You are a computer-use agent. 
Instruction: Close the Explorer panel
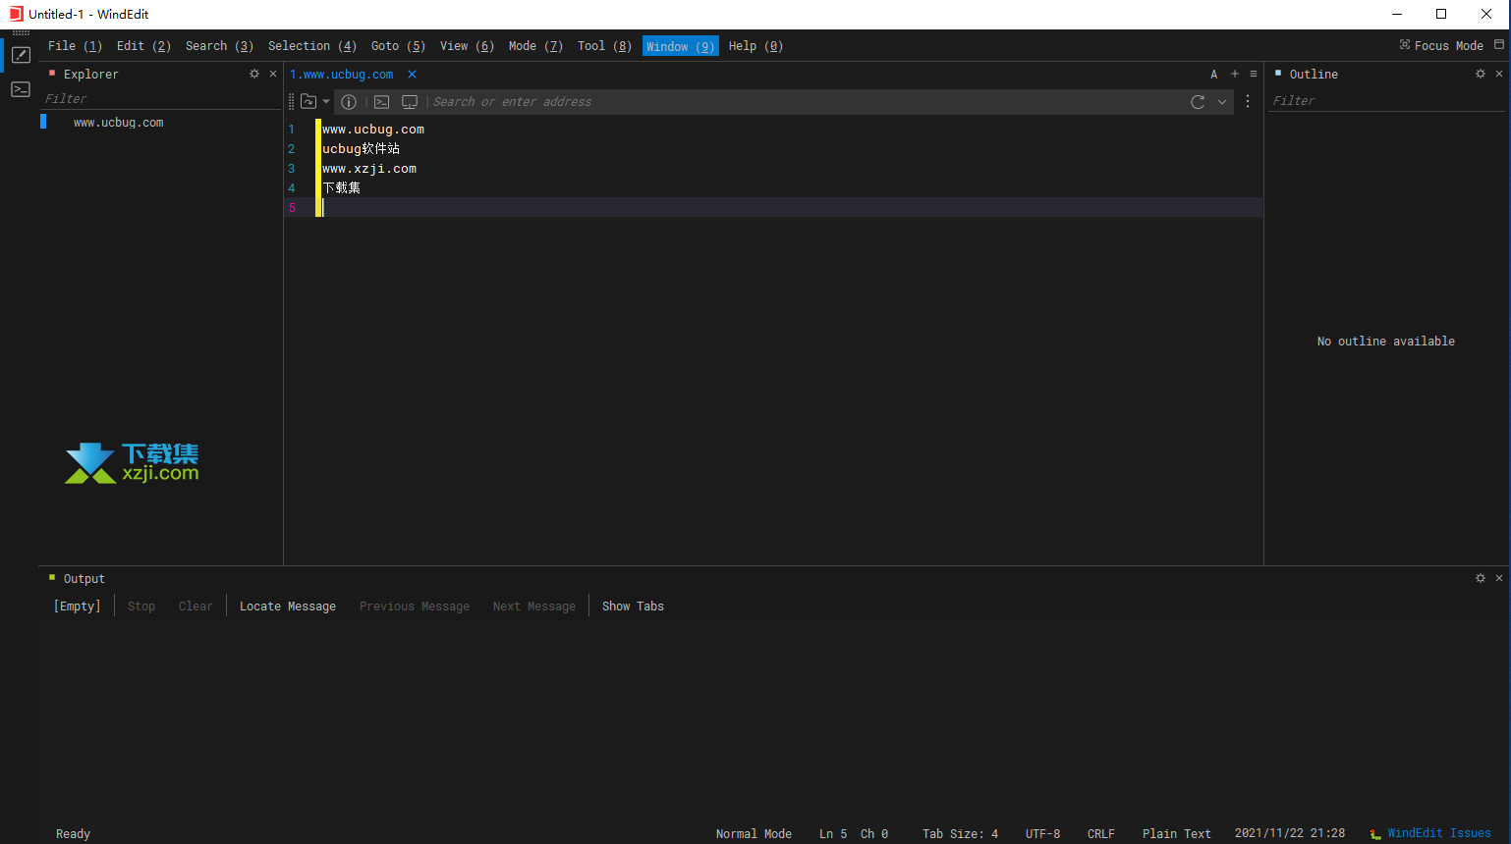tap(273, 74)
